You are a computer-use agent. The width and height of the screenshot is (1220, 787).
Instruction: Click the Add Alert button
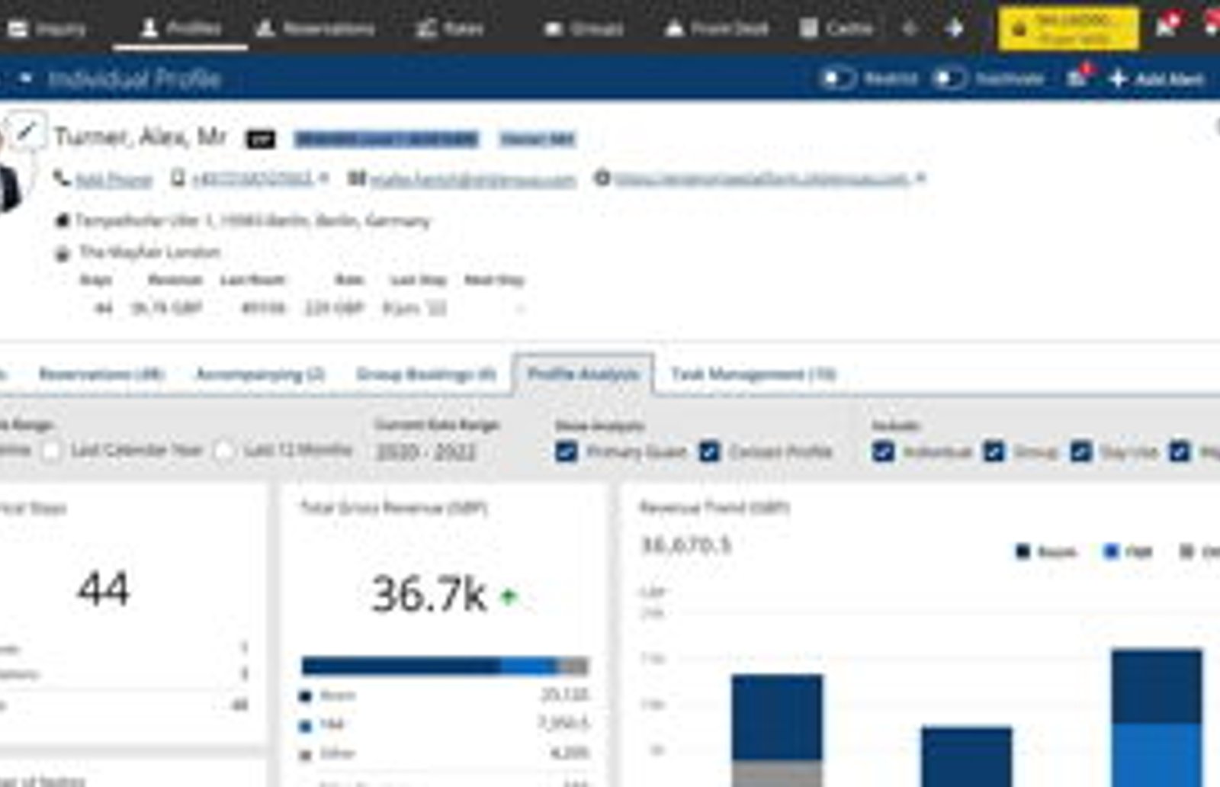pyautogui.click(x=1157, y=79)
